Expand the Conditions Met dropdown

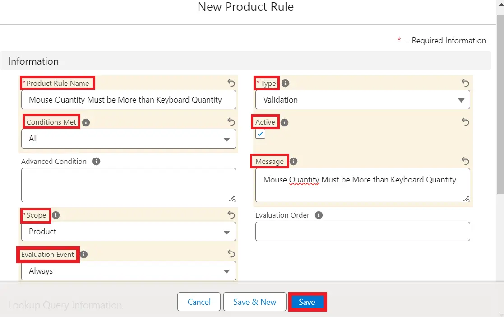tap(128, 139)
